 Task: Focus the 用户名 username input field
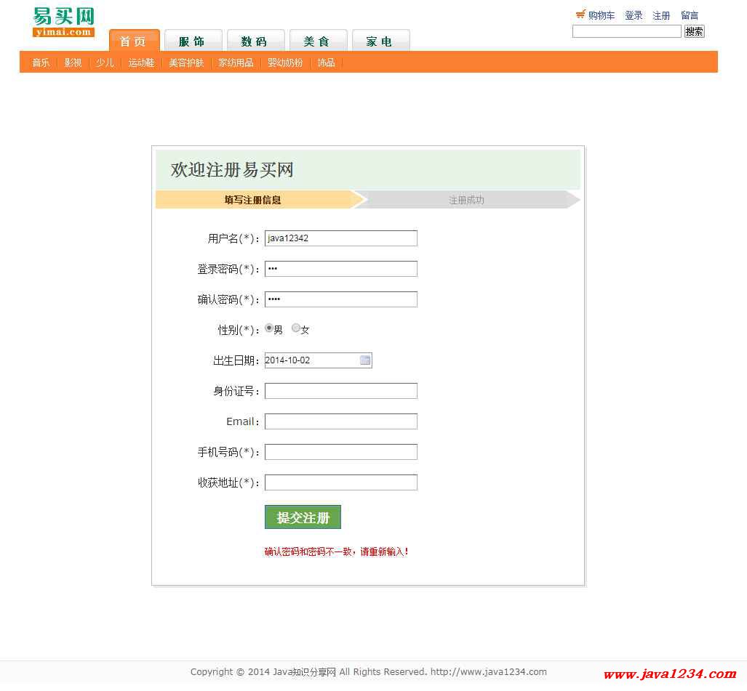coord(340,238)
